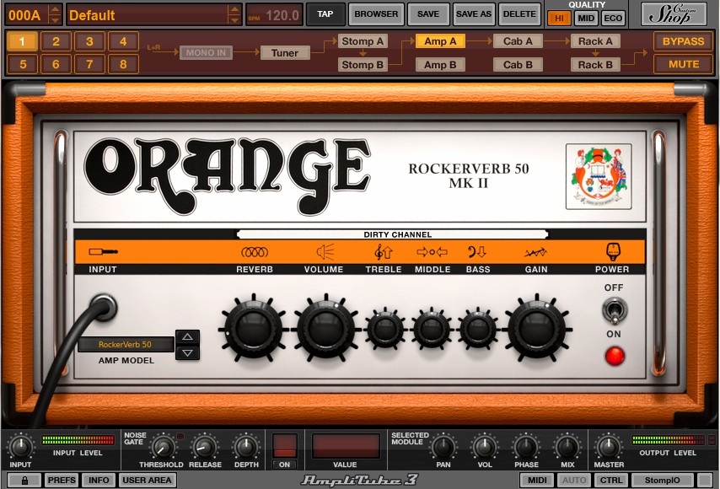Screen dimensions: 720x489
Task: Click the BPM 120.0 tempo field
Action: pyautogui.click(x=275, y=15)
